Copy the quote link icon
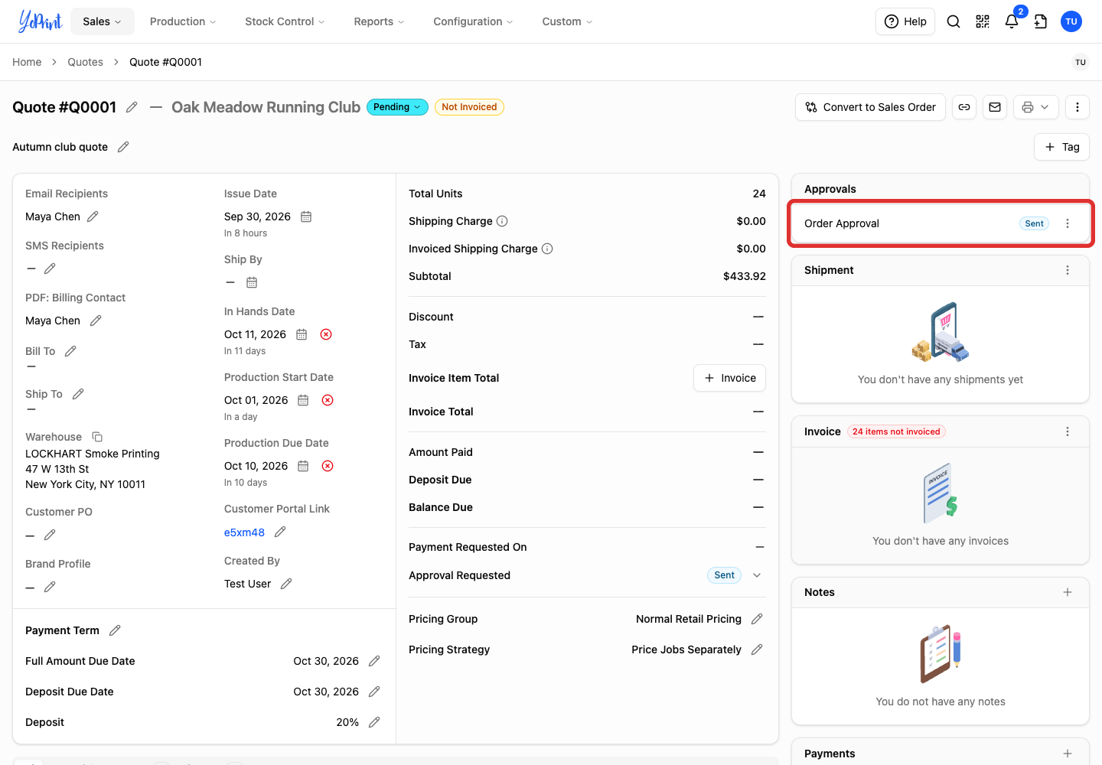Image resolution: width=1102 pixels, height=765 pixels. point(964,107)
